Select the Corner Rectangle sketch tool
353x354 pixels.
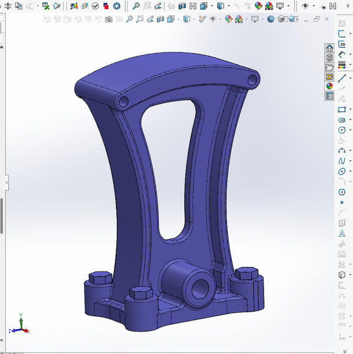[x=341, y=110]
